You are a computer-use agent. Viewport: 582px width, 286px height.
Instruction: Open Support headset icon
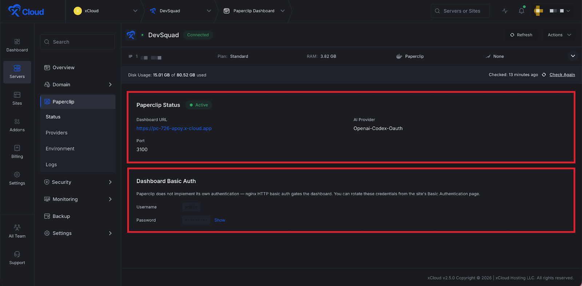coord(17,254)
